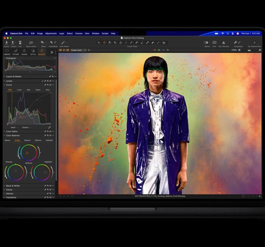The image size is (265, 247).
Task: Open Shadow tab in Color Balance
Action: [x=27, y=140]
